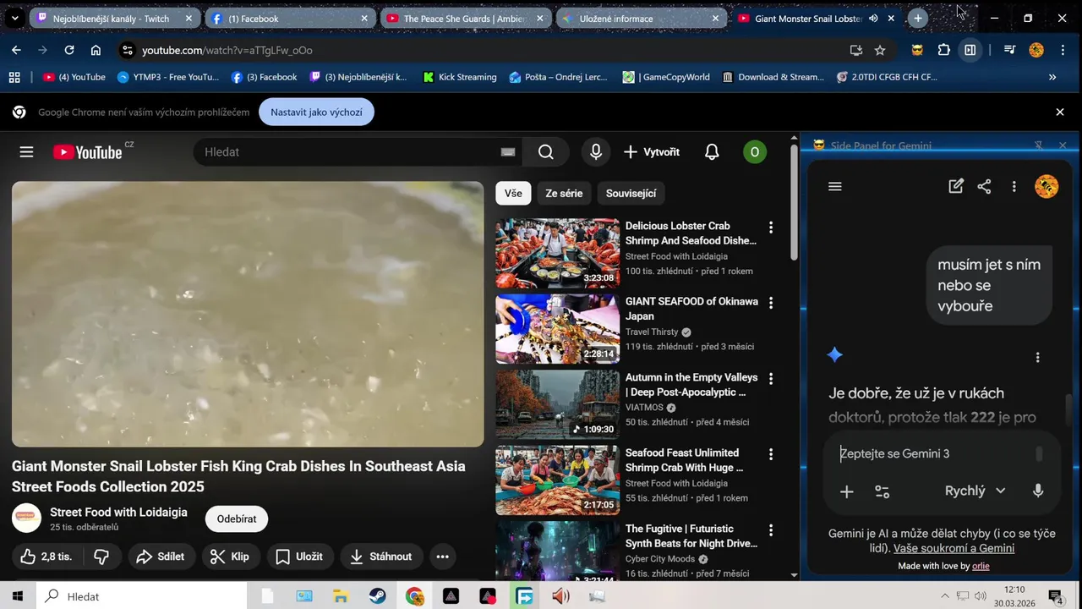This screenshot has width=1082, height=609.
Task: Show hidden system tray icons
Action: [944, 596]
